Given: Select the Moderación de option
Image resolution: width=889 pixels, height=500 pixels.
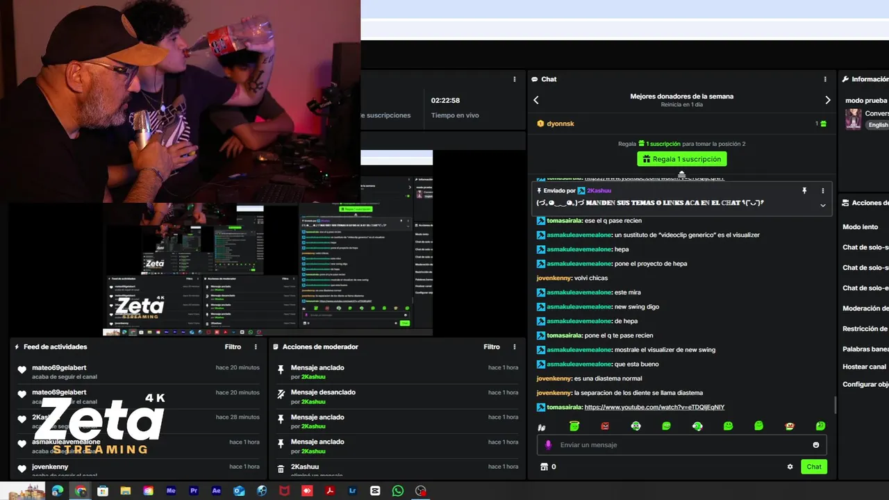Looking at the screenshot, I should (865, 308).
